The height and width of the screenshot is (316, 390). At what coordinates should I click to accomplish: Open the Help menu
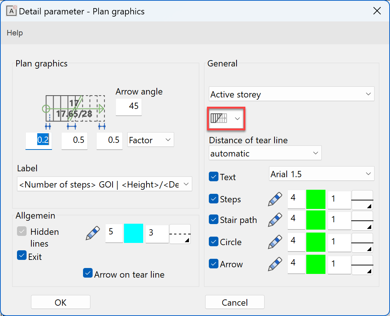15,33
